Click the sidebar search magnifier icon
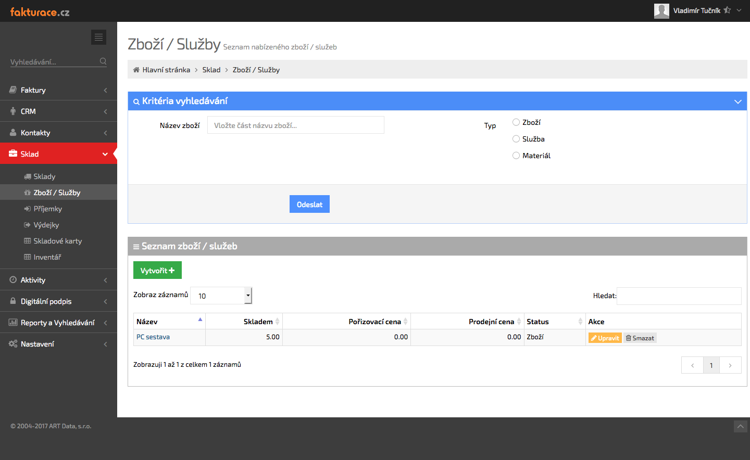Viewport: 750px width, 460px height. [103, 61]
